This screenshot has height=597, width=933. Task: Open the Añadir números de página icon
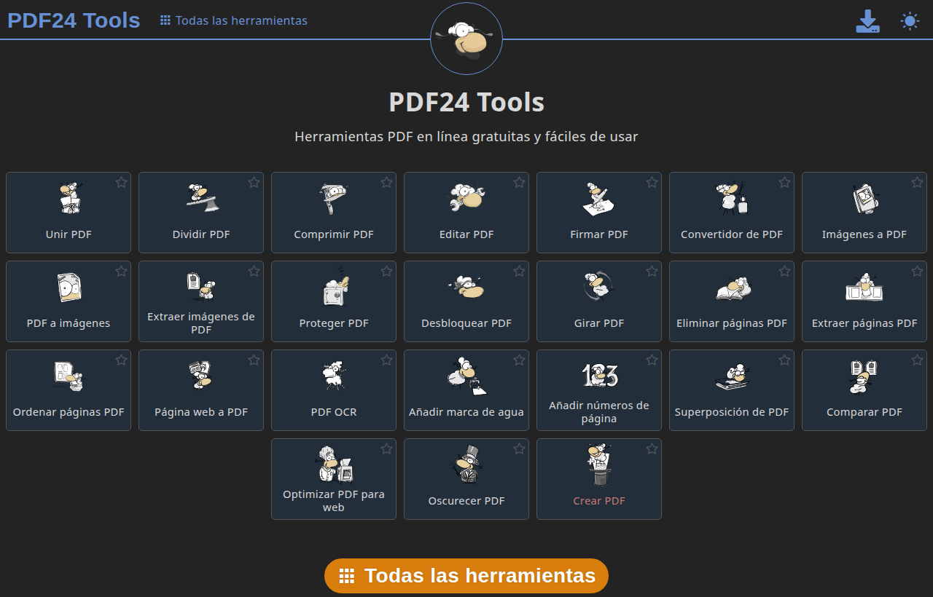point(599,374)
